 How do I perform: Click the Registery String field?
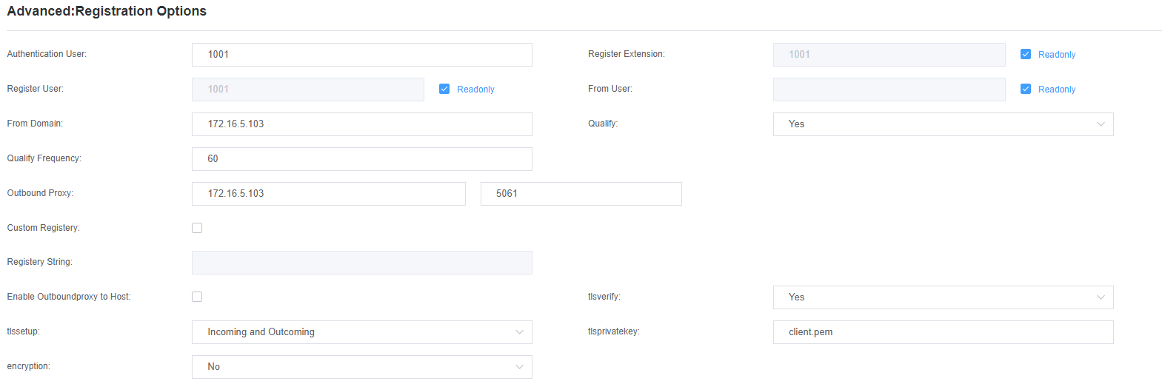pos(361,263)
